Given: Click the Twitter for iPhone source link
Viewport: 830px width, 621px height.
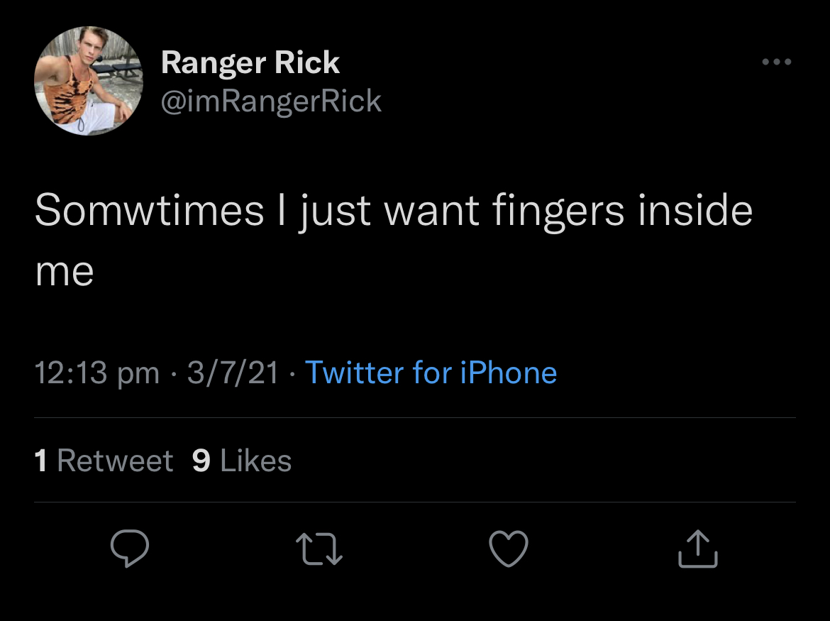Looking at the screenshot, I should [431, 373].
